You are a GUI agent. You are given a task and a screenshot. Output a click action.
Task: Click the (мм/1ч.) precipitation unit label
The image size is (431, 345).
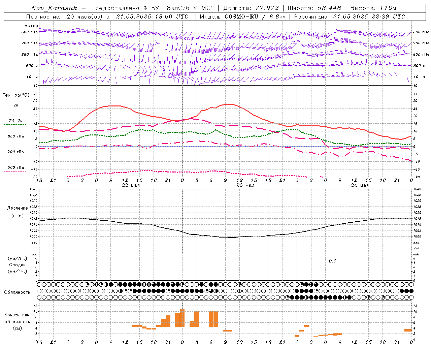[x=18, y=271]
